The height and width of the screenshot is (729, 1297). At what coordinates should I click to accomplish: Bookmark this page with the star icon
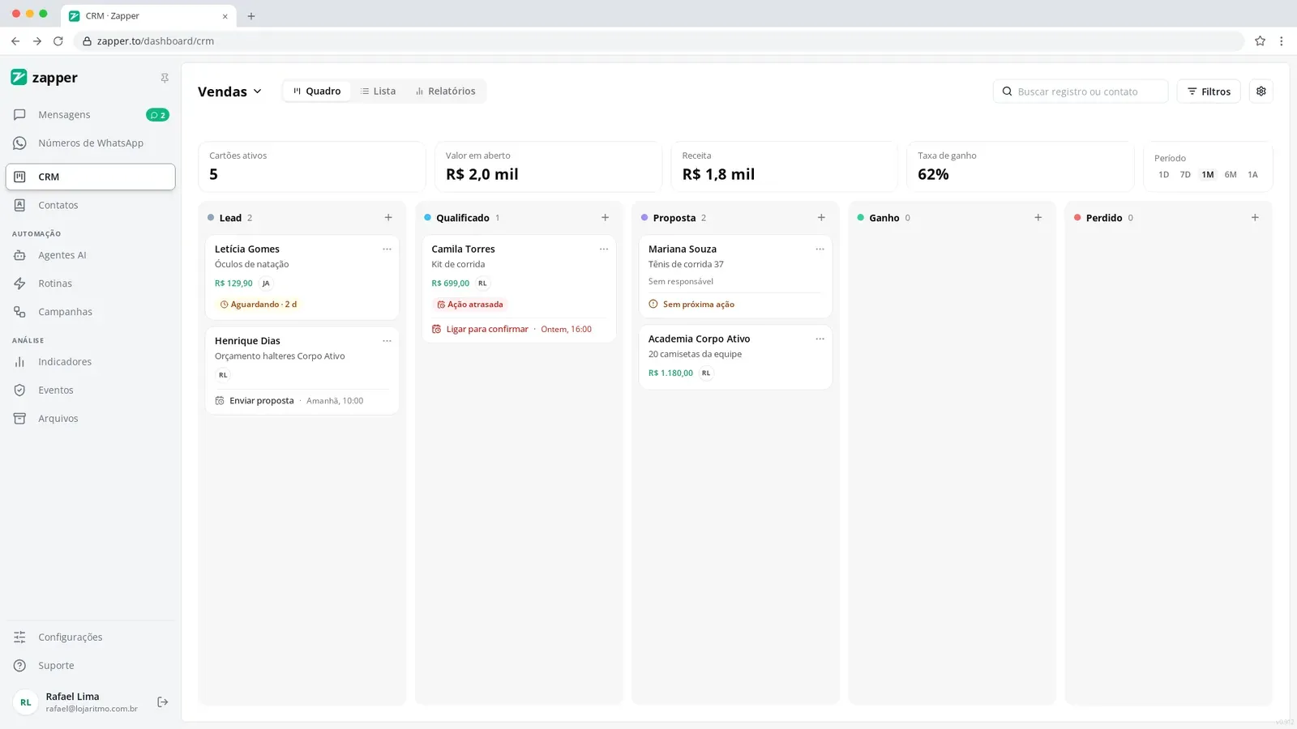pos(1260,41)
